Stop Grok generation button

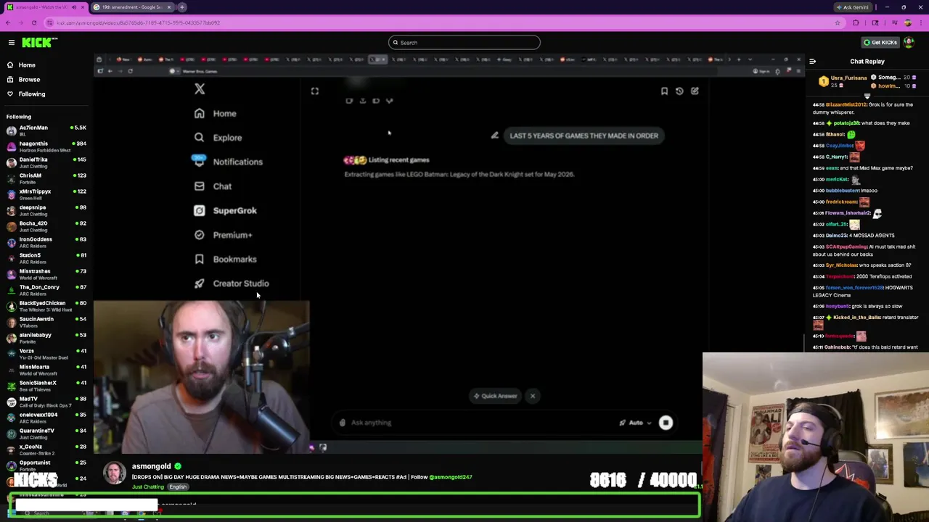tap(666, 423)
